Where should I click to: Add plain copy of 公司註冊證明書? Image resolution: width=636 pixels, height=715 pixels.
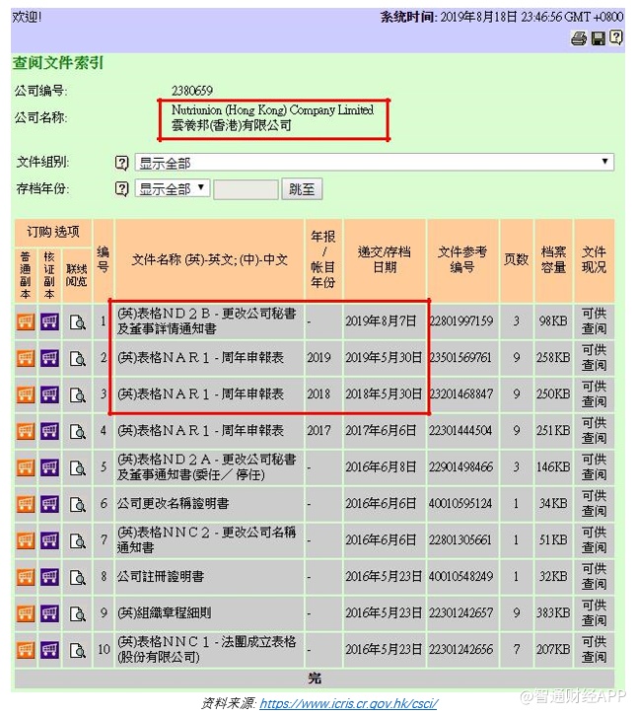[26, 577]
